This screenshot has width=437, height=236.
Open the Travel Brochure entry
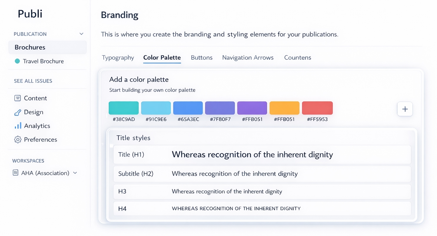coord(43,61)
